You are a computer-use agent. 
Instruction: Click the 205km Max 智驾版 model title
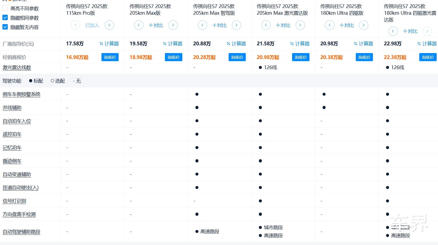coord(214,9)
